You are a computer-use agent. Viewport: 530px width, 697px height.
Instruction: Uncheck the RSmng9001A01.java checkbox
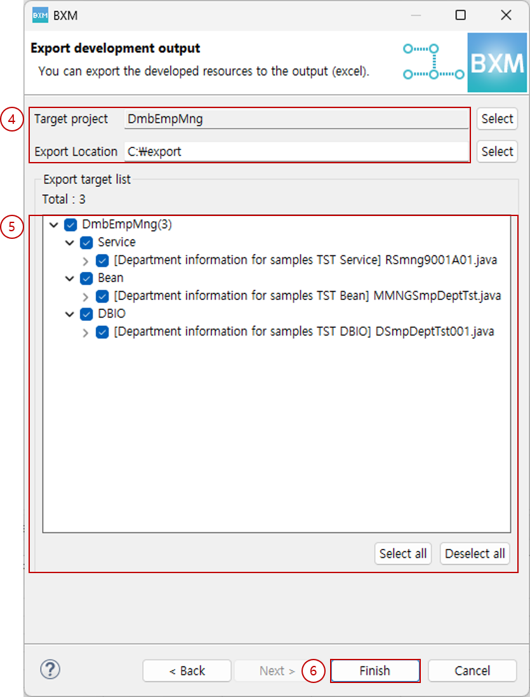point(102,260)
